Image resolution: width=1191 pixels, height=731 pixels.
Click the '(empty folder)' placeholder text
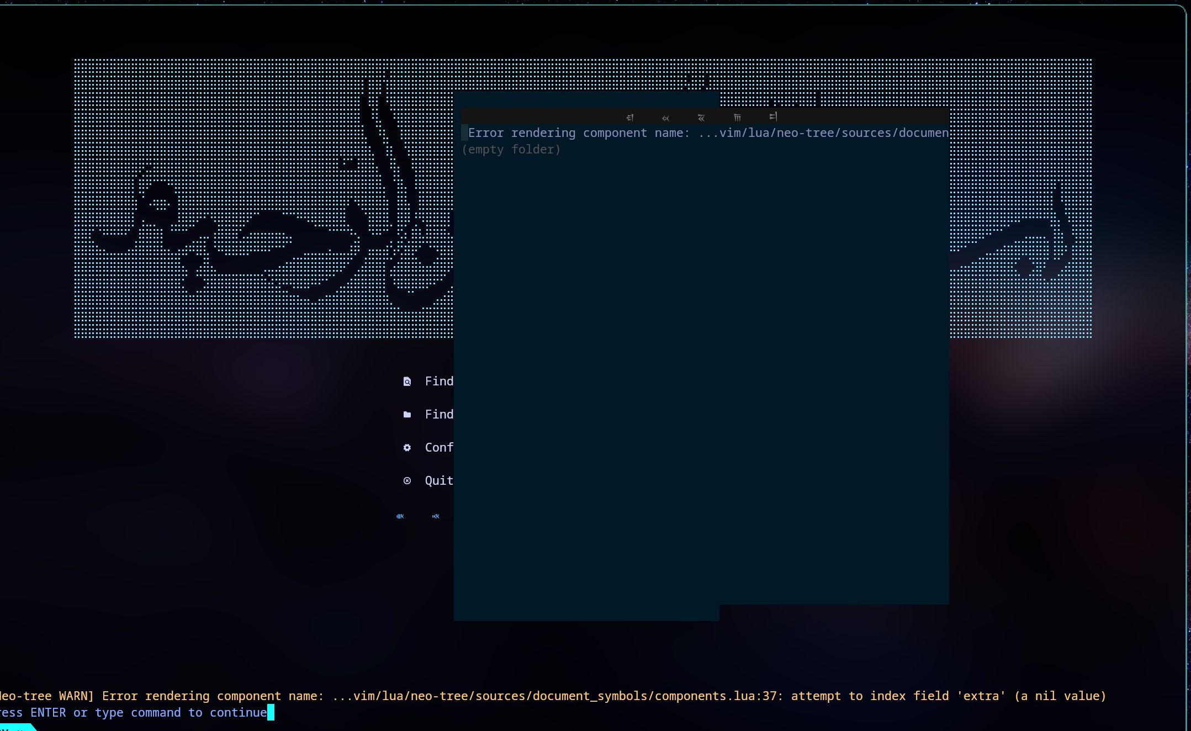(511, 150)
